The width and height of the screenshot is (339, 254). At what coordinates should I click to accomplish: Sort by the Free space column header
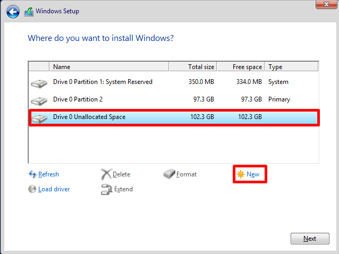(x=241, y=67)
